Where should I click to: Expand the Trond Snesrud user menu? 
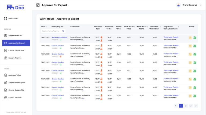pyautogui.click(x=200, y=5)
